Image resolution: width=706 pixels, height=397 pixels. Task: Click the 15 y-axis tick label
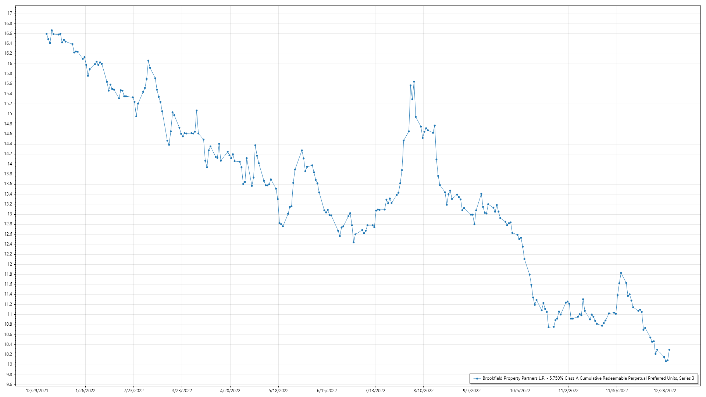tap(10, 114)
